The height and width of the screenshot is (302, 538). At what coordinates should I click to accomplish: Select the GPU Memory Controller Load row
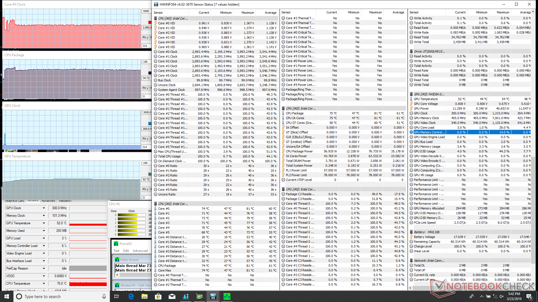[429, 132]
